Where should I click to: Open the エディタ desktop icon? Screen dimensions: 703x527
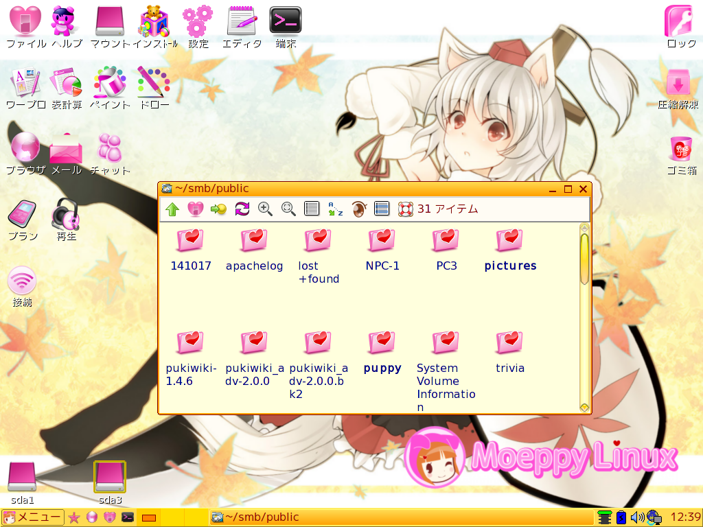(242, 27)
